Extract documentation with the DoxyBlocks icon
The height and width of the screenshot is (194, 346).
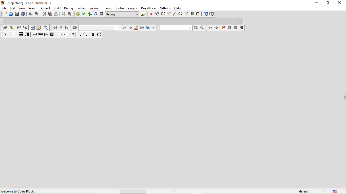11,28
